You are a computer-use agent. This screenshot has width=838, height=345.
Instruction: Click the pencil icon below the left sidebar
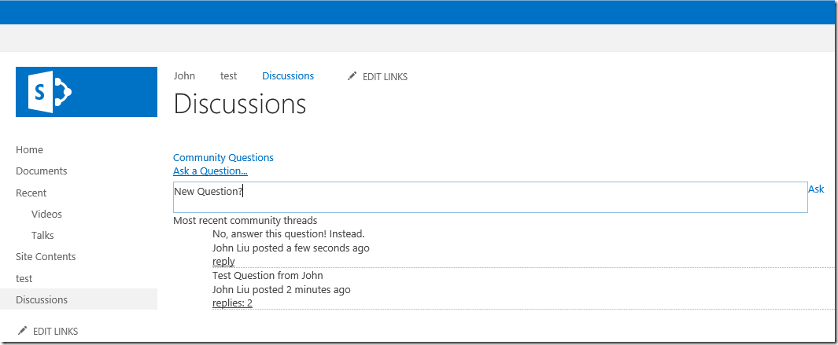22,331
